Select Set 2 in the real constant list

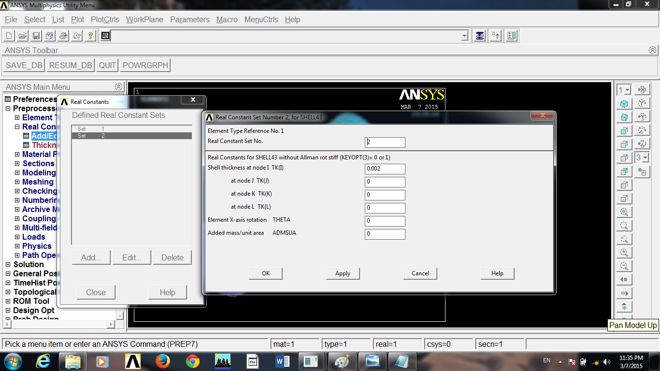(x=132, y=136)
